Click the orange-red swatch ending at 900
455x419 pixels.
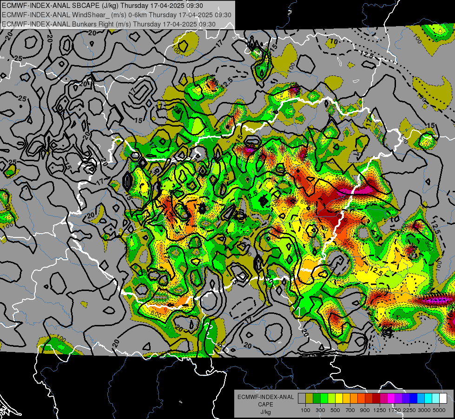tap(361, 398)
